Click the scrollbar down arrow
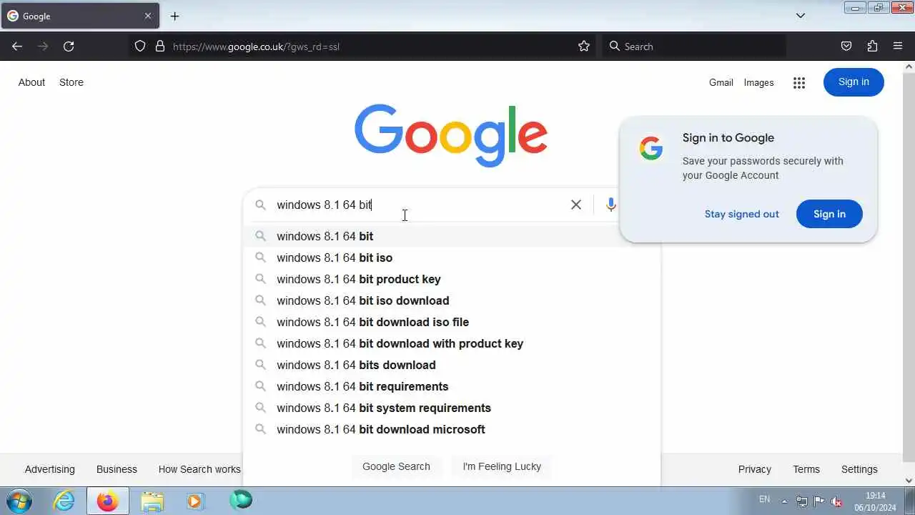Screen dimensions: 915x515 coord(909,481)
